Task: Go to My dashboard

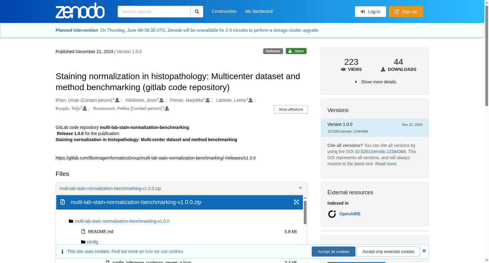Action: 259,11
